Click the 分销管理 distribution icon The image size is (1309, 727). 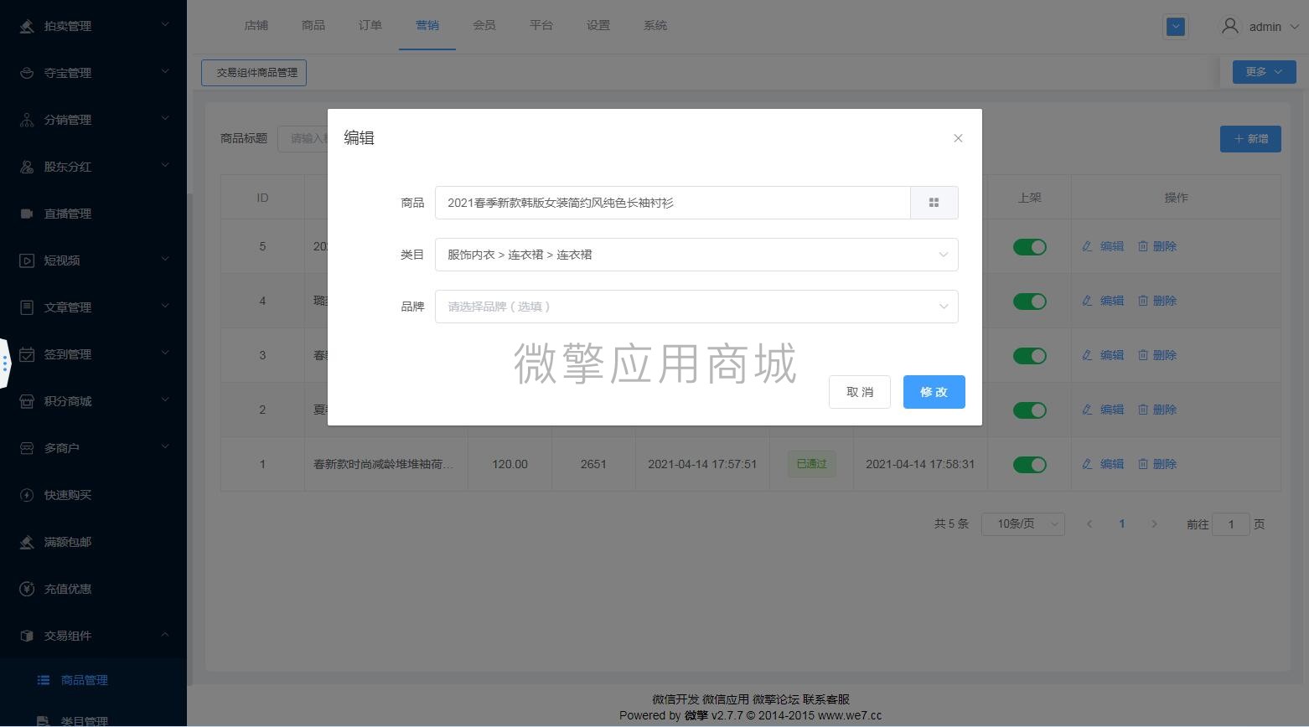pos(27,120)
